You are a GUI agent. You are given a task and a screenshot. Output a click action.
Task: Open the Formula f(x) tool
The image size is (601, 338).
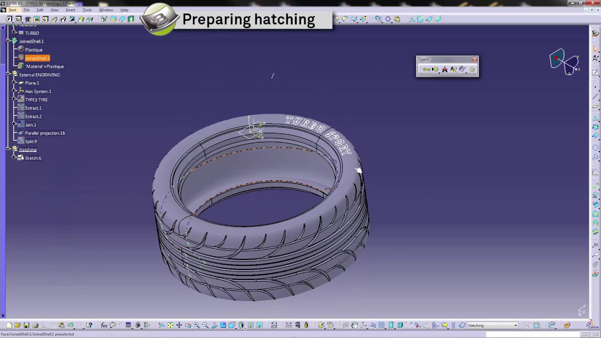click(104, 325)
